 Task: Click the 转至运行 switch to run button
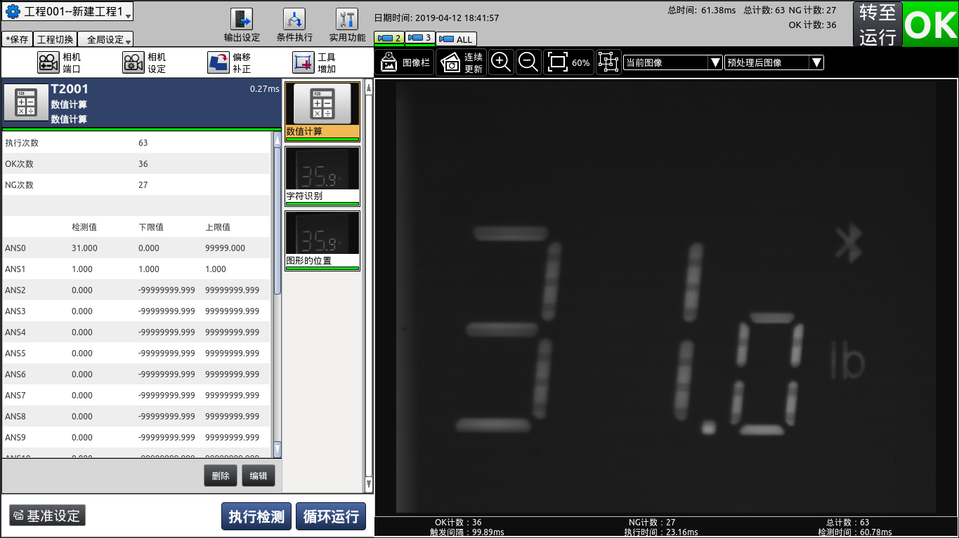point(878,25)
